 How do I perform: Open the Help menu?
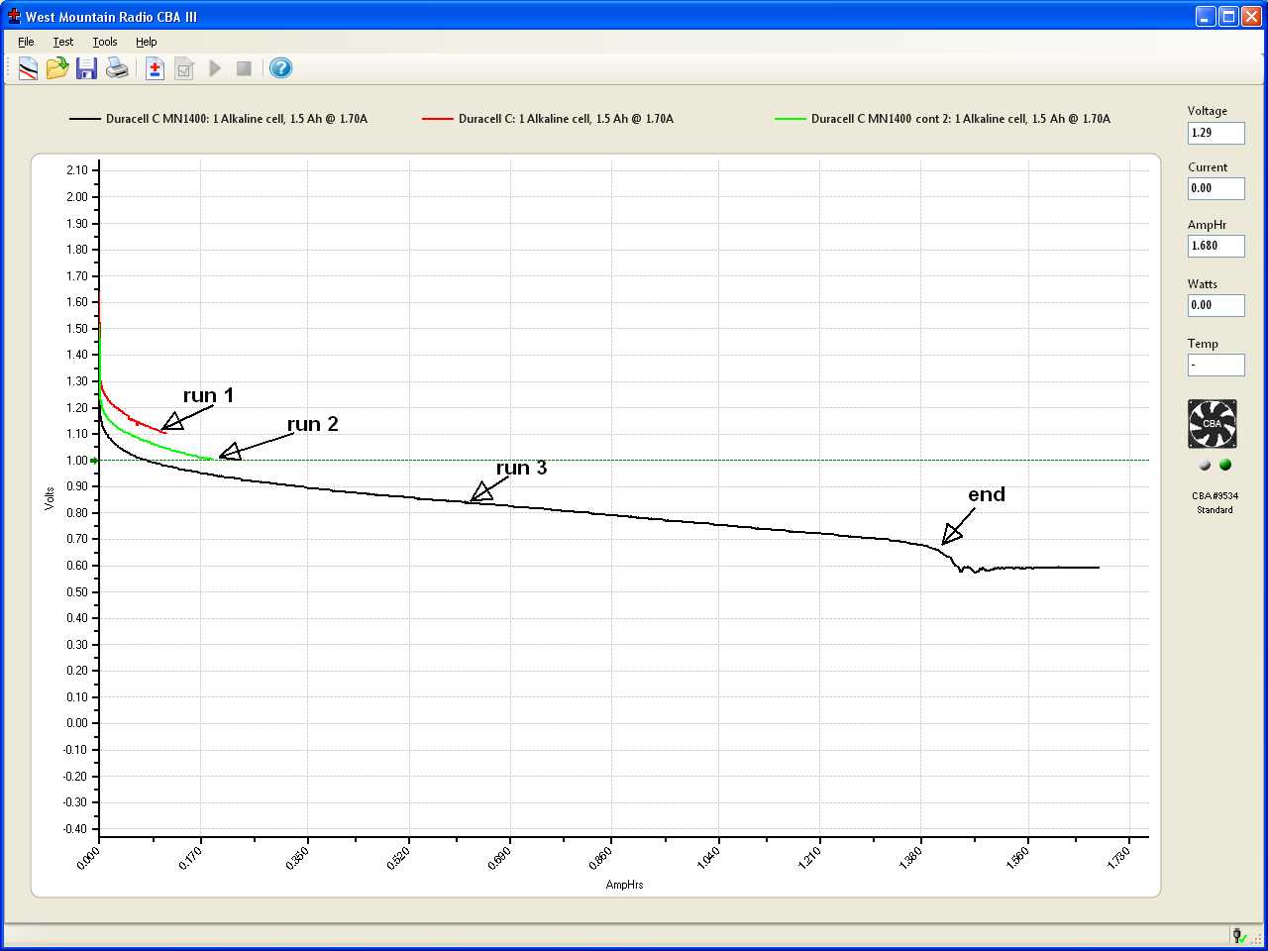point(147,42)
